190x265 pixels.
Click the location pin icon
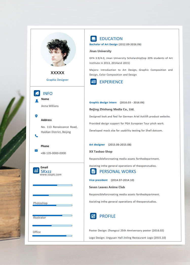pos(36,116)
